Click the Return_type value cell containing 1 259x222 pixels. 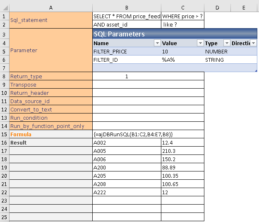[127, 76]
